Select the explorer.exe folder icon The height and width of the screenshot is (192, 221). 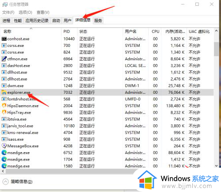tap(4, 92)
